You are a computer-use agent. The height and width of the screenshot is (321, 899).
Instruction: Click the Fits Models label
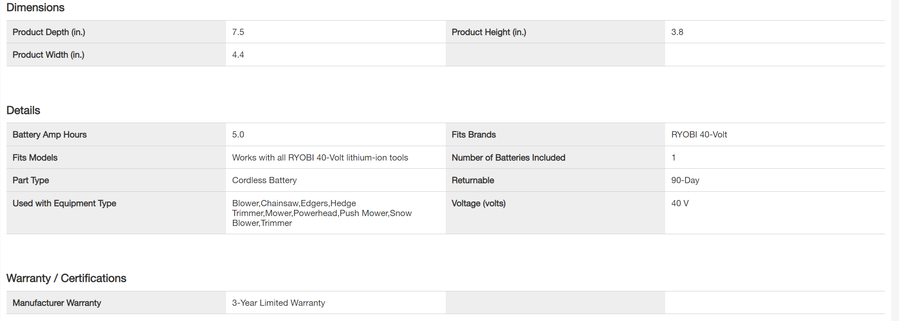pos(35,158)
